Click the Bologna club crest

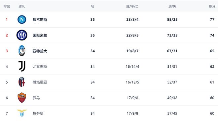(x=22, y=82)
